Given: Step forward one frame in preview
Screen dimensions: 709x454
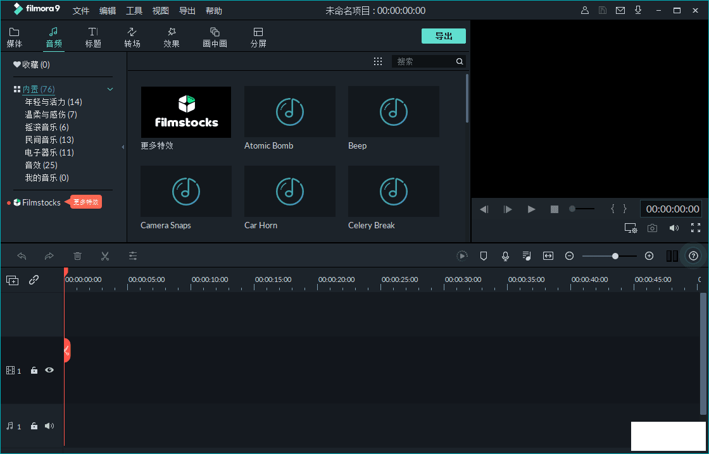Looking at the screenshot, I should (x=508, y=209).
